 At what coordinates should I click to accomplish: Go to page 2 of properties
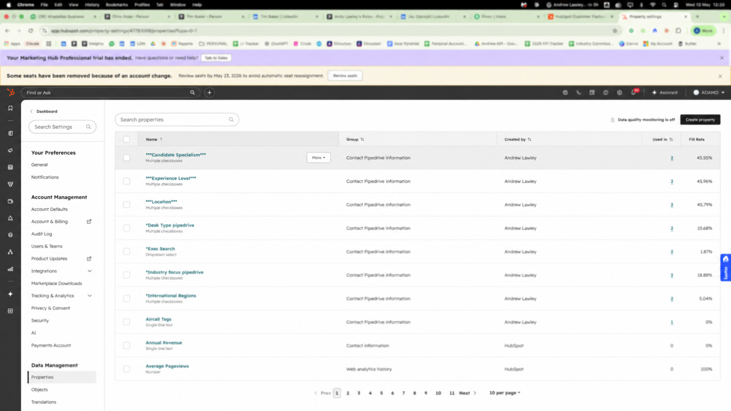coord(348,393)
